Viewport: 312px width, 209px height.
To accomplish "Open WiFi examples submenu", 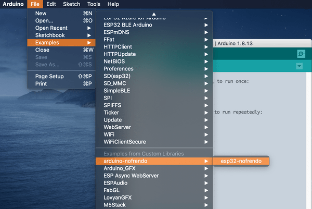I will (154, 134).
